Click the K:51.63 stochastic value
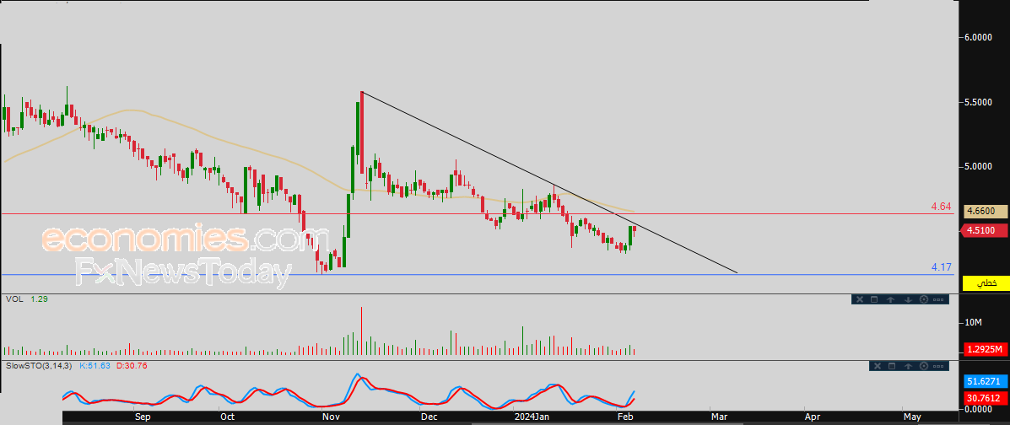 click(95, 366)
